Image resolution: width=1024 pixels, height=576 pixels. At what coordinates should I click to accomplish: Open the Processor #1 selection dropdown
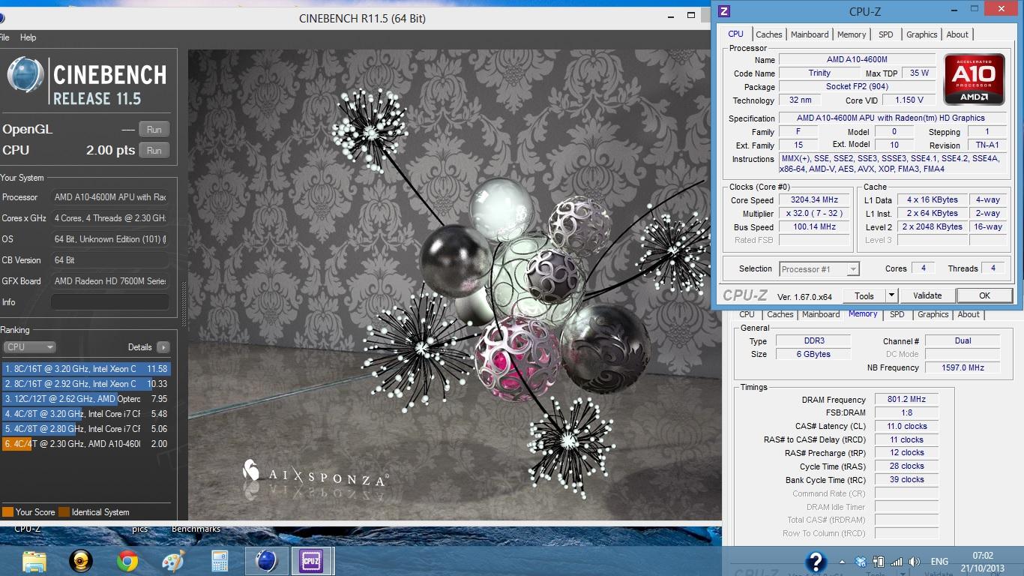coord(819,268)
